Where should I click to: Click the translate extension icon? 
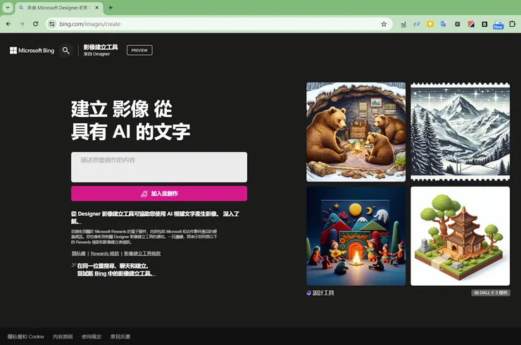click(444, 24)
